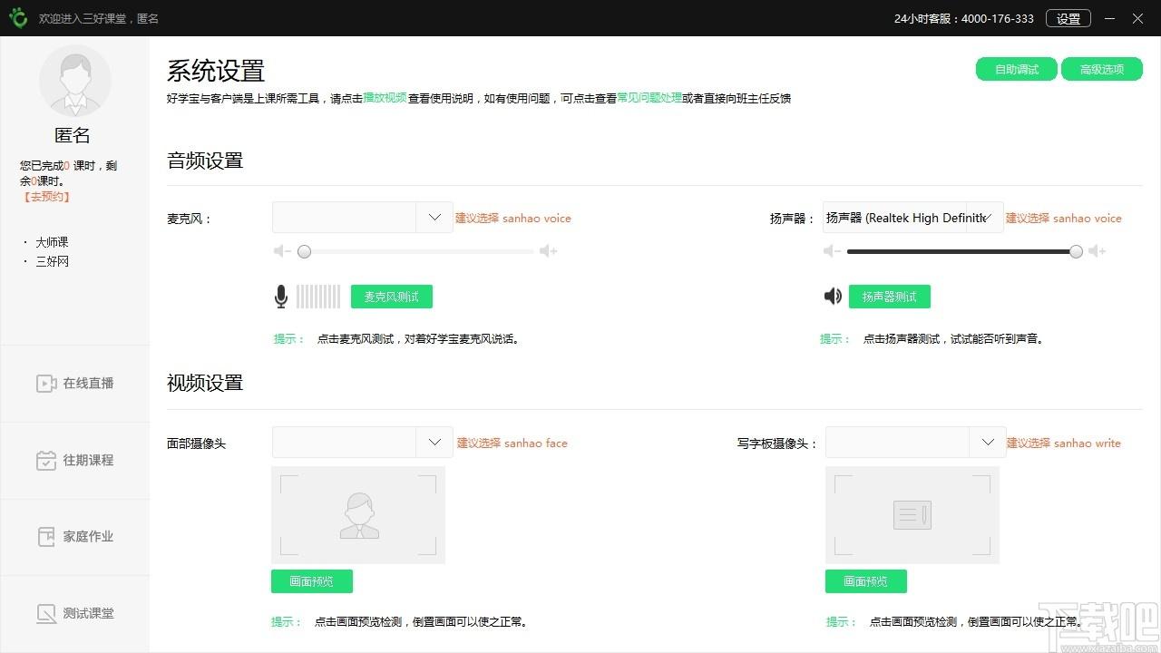Viewport: 1161px width, 653px height.
Task: Click the microphone level meter bars
Action: [318, 297]
